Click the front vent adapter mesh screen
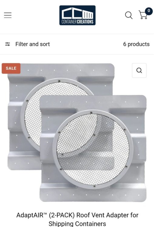This screenshot has height=227, width=154. pyautogui.click(x=93, y=149)
